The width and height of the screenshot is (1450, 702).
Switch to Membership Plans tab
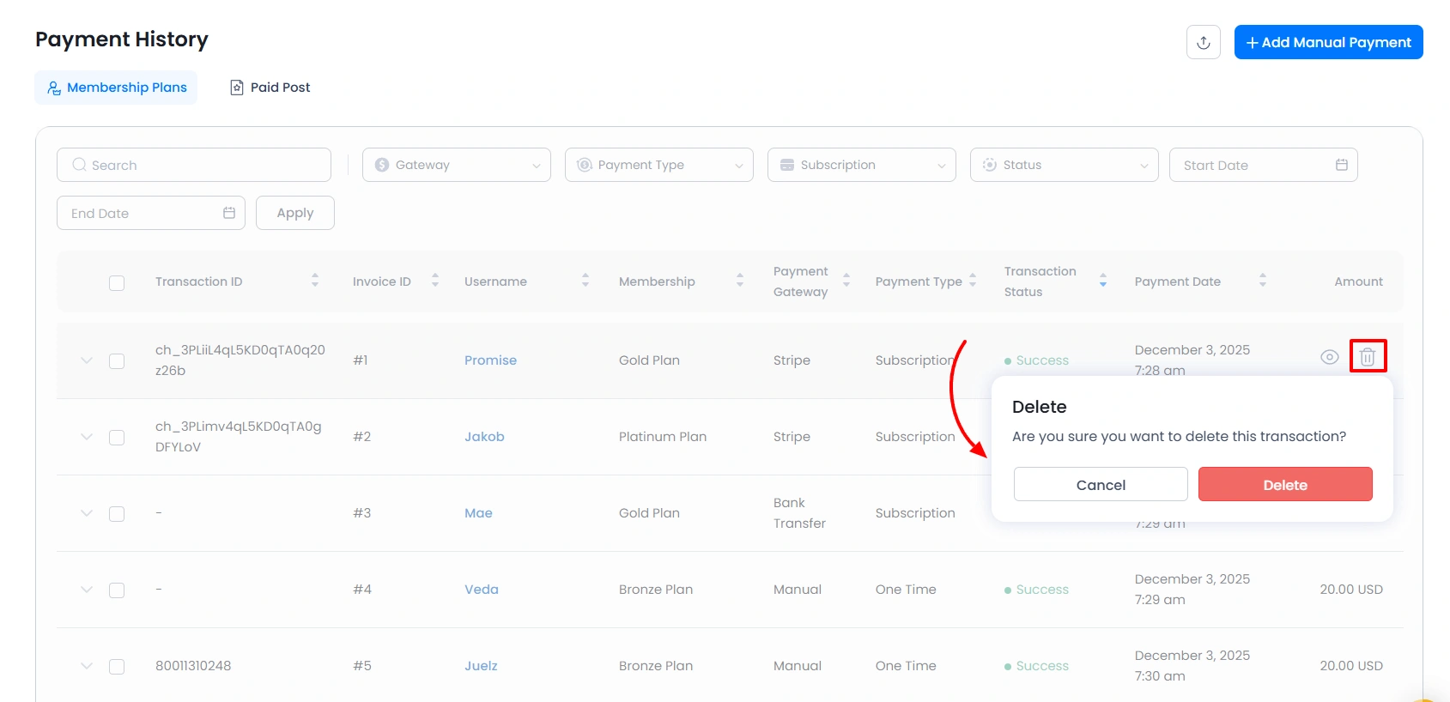[x=116, y=88]
